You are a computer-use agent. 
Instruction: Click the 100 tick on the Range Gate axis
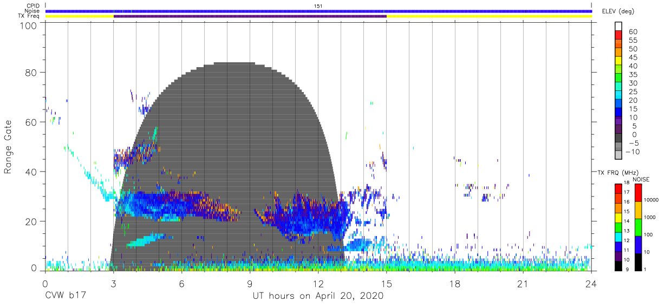click(x=28, y=25)
